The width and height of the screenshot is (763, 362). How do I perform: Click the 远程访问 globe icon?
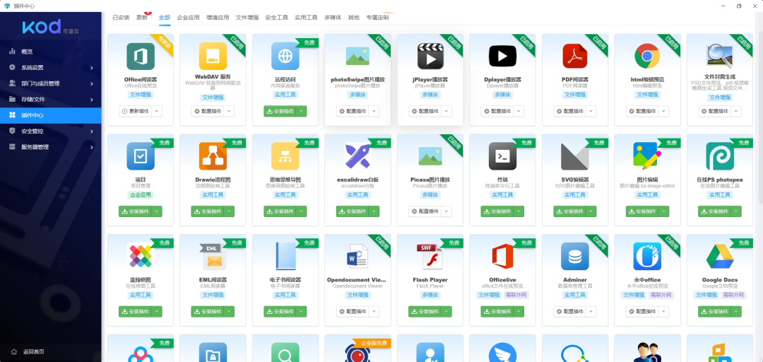pos(285,56)
